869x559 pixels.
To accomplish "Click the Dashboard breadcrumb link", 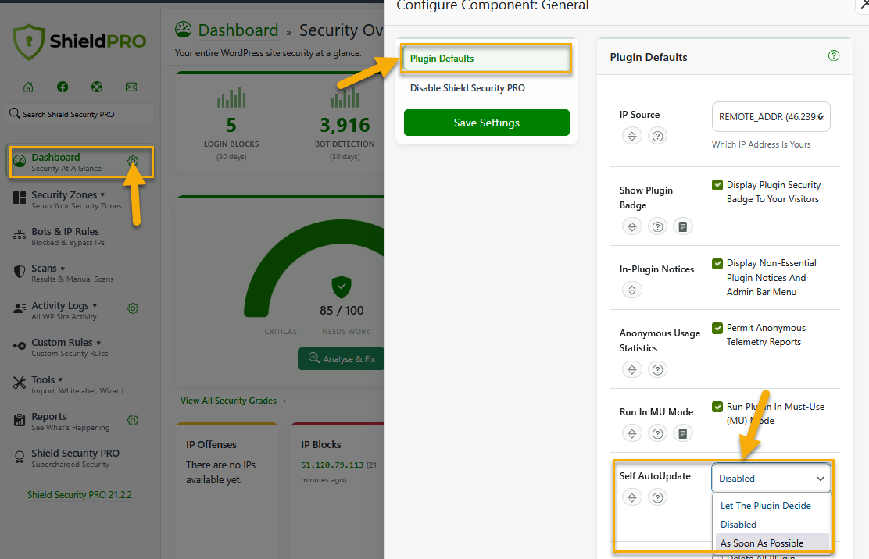I will pos(238,30).
